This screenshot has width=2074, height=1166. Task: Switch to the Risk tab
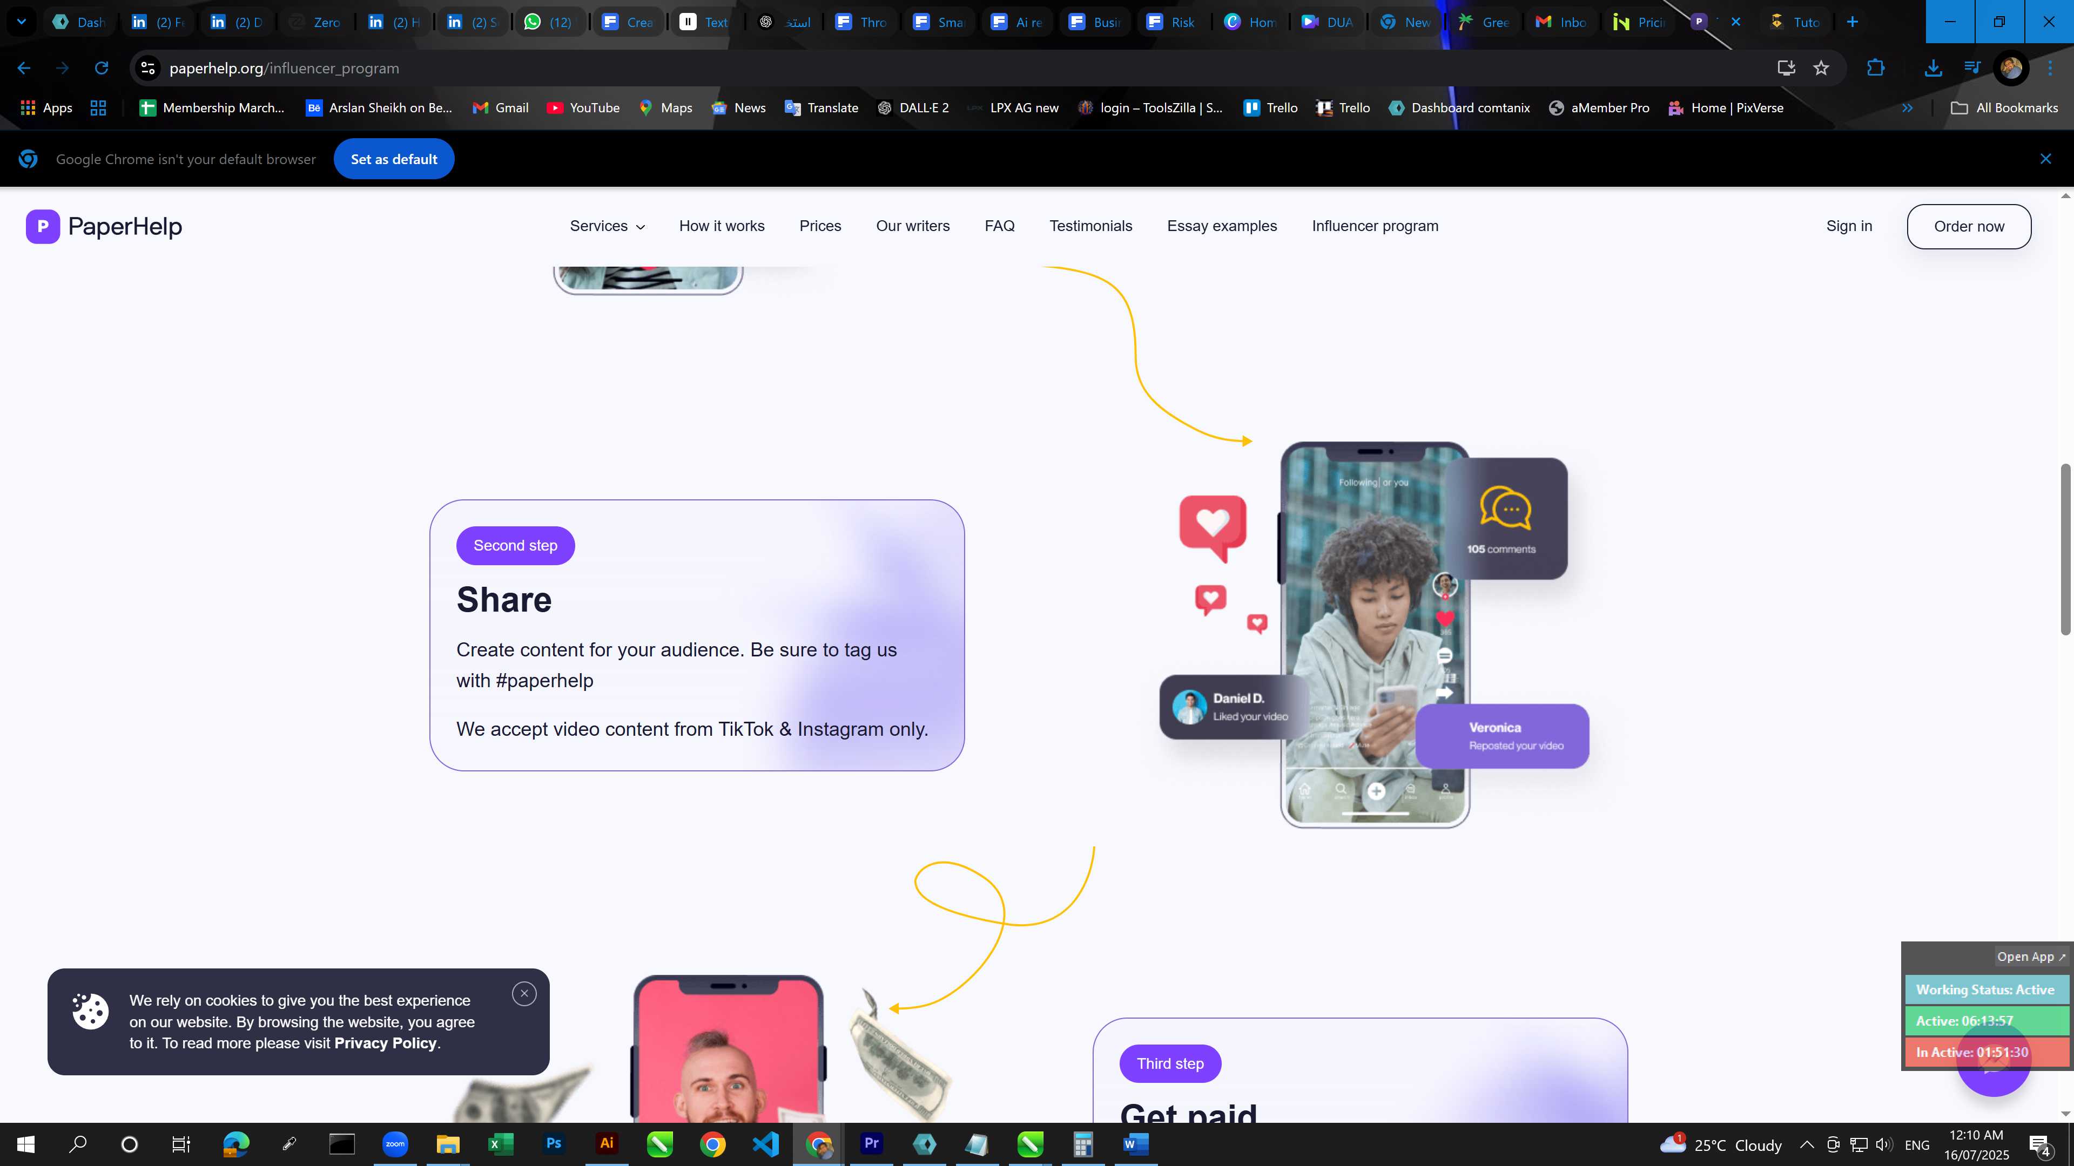1171,22
